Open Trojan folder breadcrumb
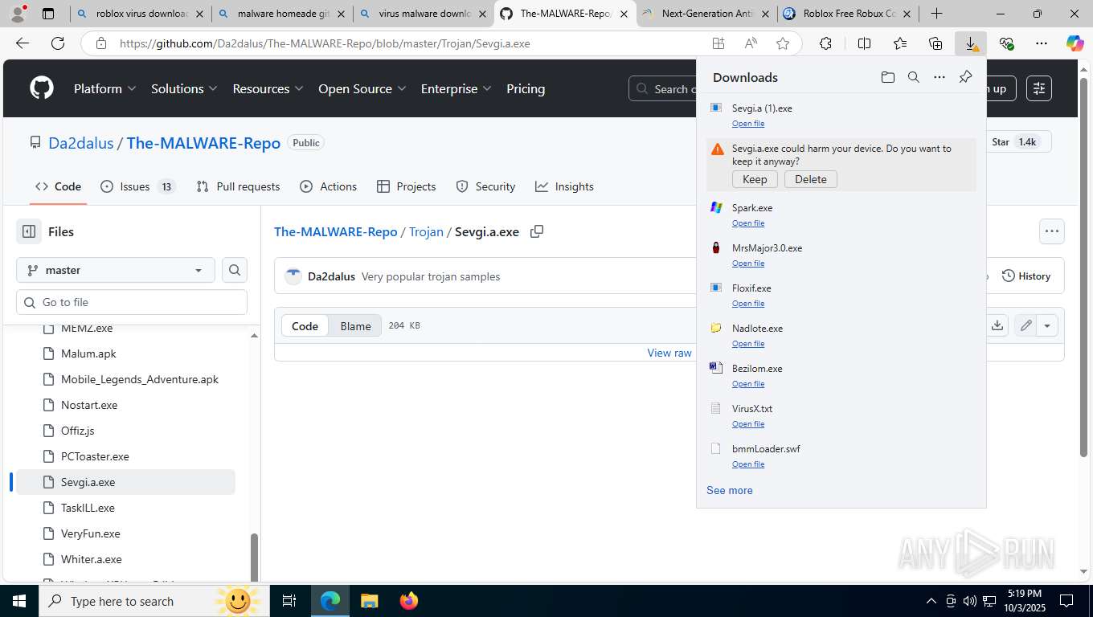Screen dimensions: 1093x617 [x=426, y=231]
